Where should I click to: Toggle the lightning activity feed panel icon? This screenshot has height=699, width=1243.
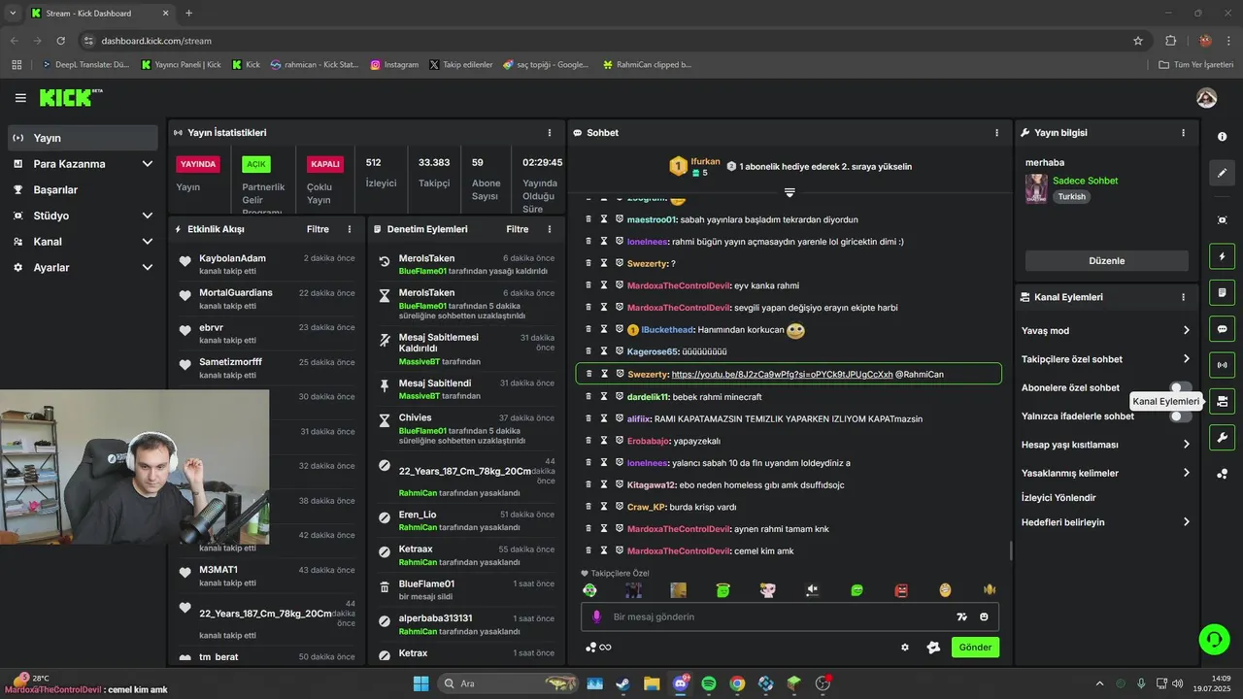pyautogui.click(x=1222, y=257)
